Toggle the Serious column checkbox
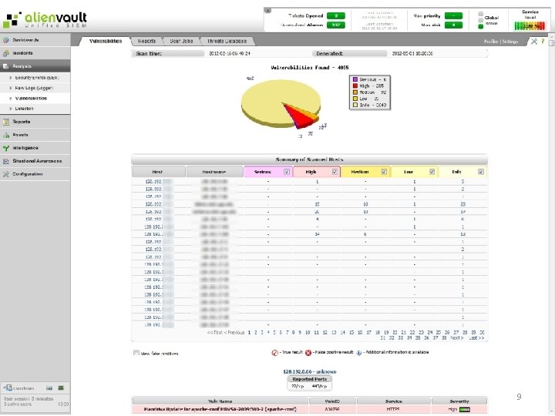 (x=286, y=172)
